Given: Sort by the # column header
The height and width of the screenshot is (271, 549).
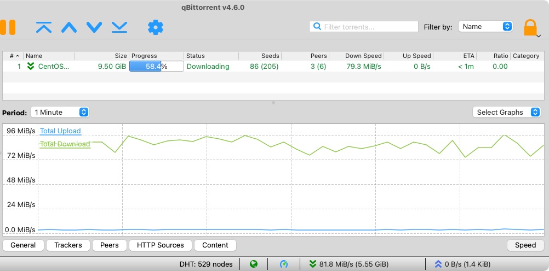Looking at the screenshot, I should coord(13,56).
